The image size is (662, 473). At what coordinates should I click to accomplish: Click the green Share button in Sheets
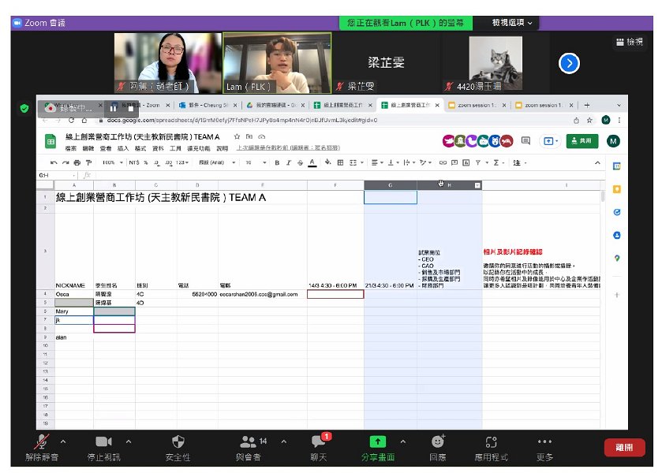pyautogui.click(x=582, y=141)
